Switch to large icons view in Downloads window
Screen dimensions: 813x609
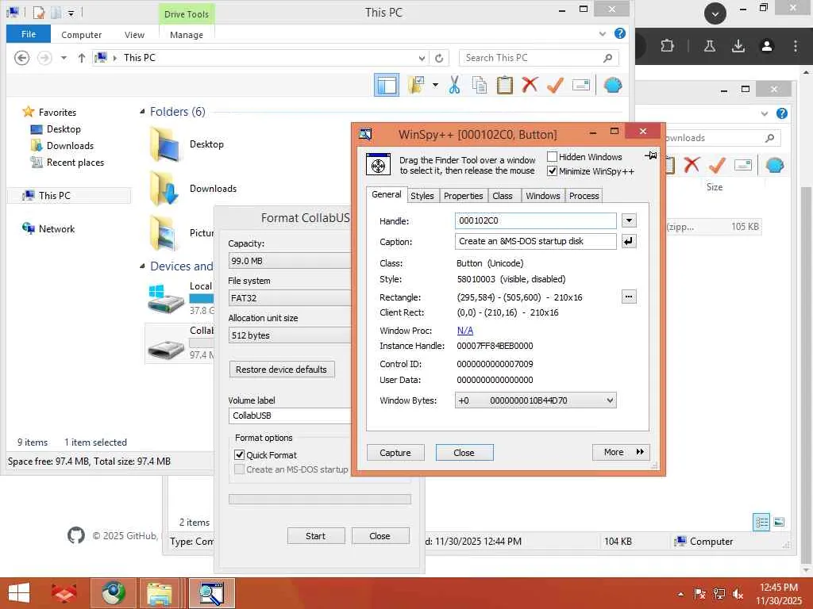point(779,522)
